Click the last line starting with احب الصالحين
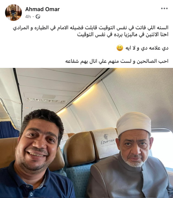This screenshot has width=173, height=198. pyautogui.click(x=117, y=61)
